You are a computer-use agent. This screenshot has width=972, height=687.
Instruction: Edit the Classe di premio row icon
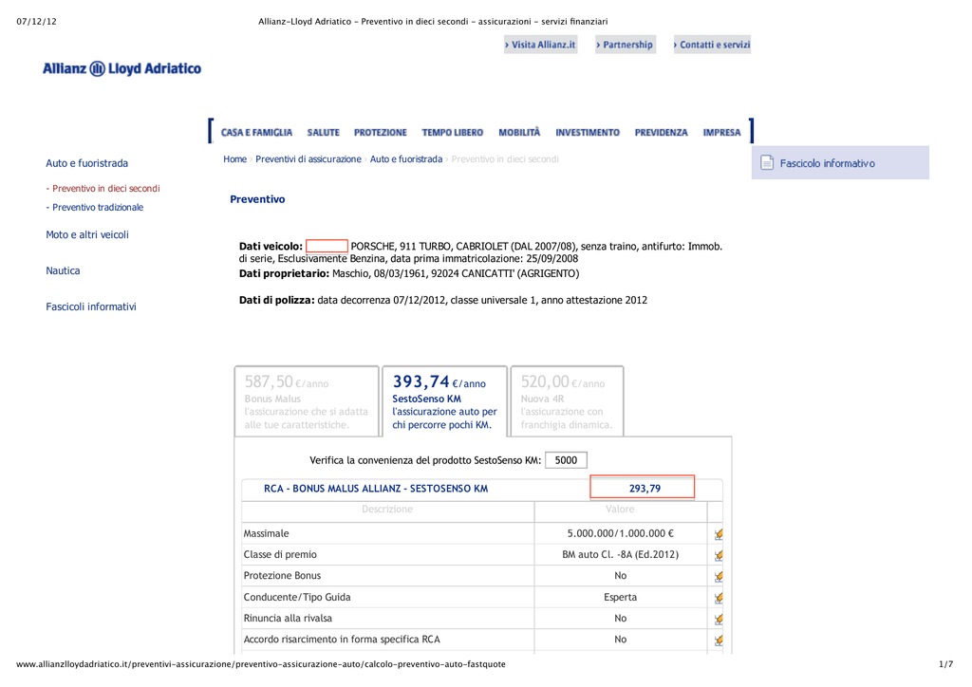[x=719, y=555]
